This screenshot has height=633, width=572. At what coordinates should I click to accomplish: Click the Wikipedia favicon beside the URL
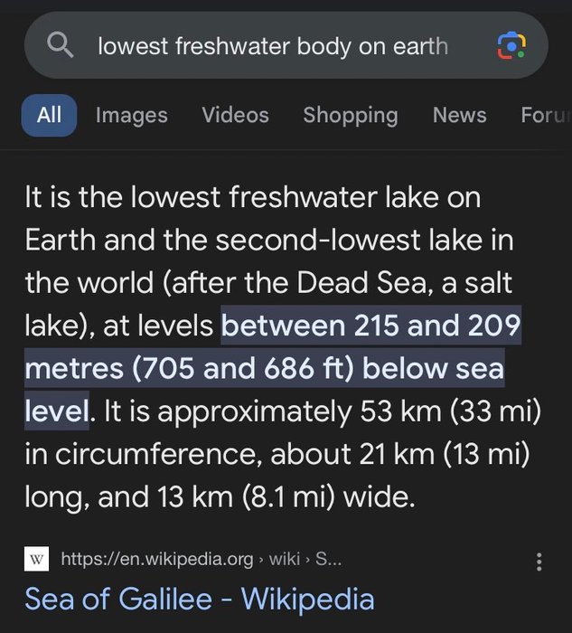click(36, 560)
